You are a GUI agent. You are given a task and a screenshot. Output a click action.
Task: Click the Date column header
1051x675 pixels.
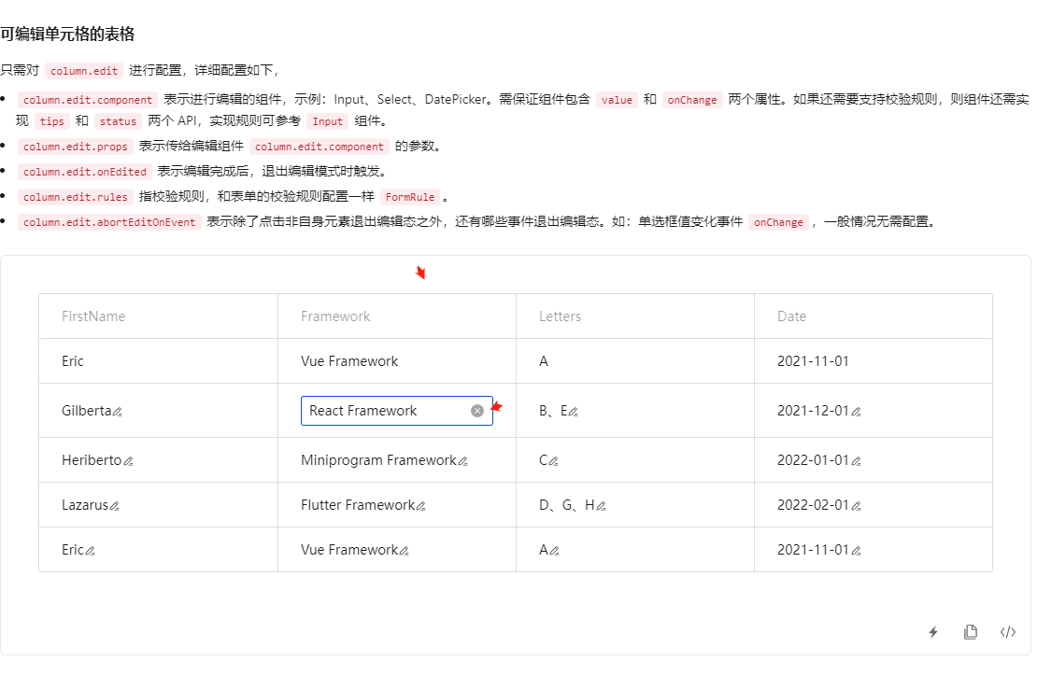pos(791,316)
